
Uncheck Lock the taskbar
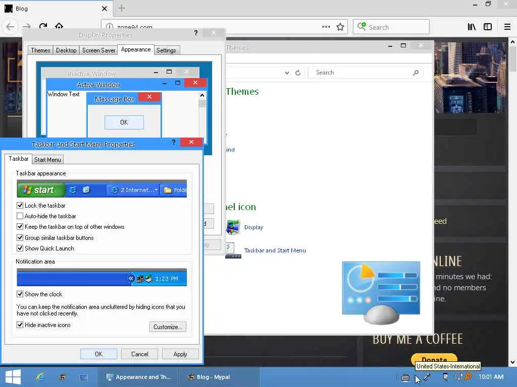[20, 206]
